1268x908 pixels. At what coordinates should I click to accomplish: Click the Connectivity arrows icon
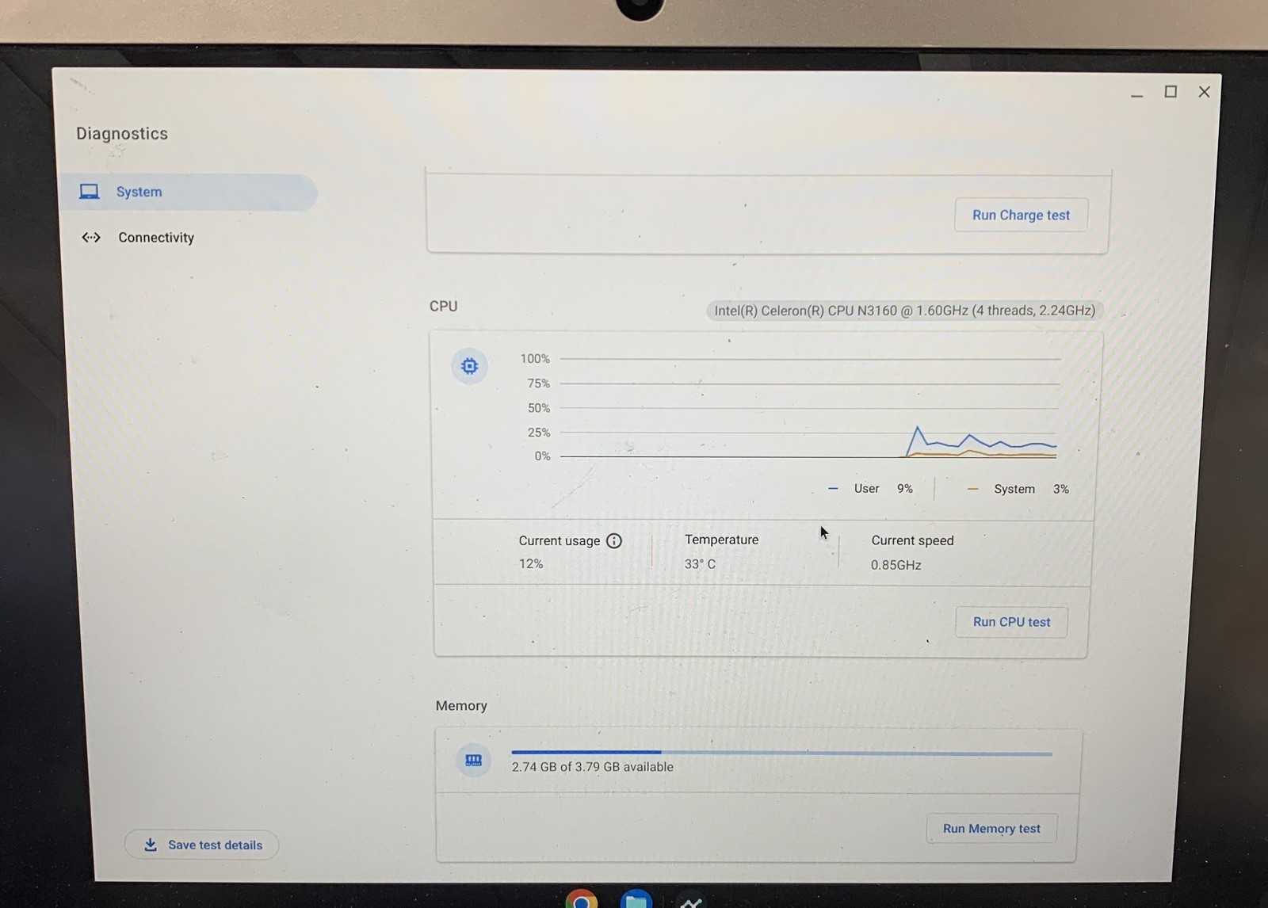(x=91, y=237)
